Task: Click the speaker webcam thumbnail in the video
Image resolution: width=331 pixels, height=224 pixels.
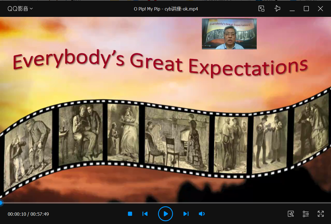Action: 229,34
